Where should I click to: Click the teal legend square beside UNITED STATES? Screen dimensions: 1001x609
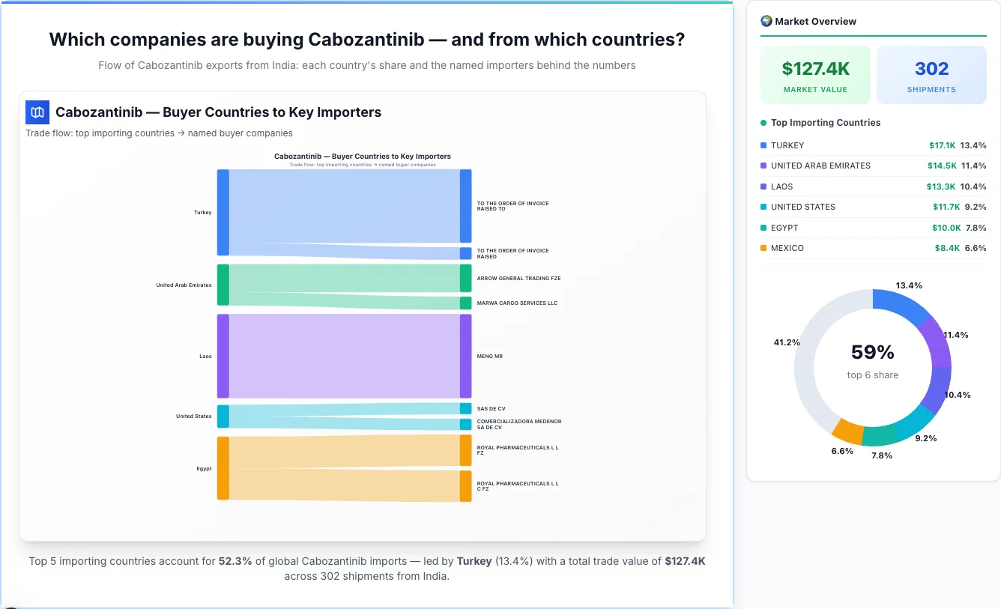764,207
